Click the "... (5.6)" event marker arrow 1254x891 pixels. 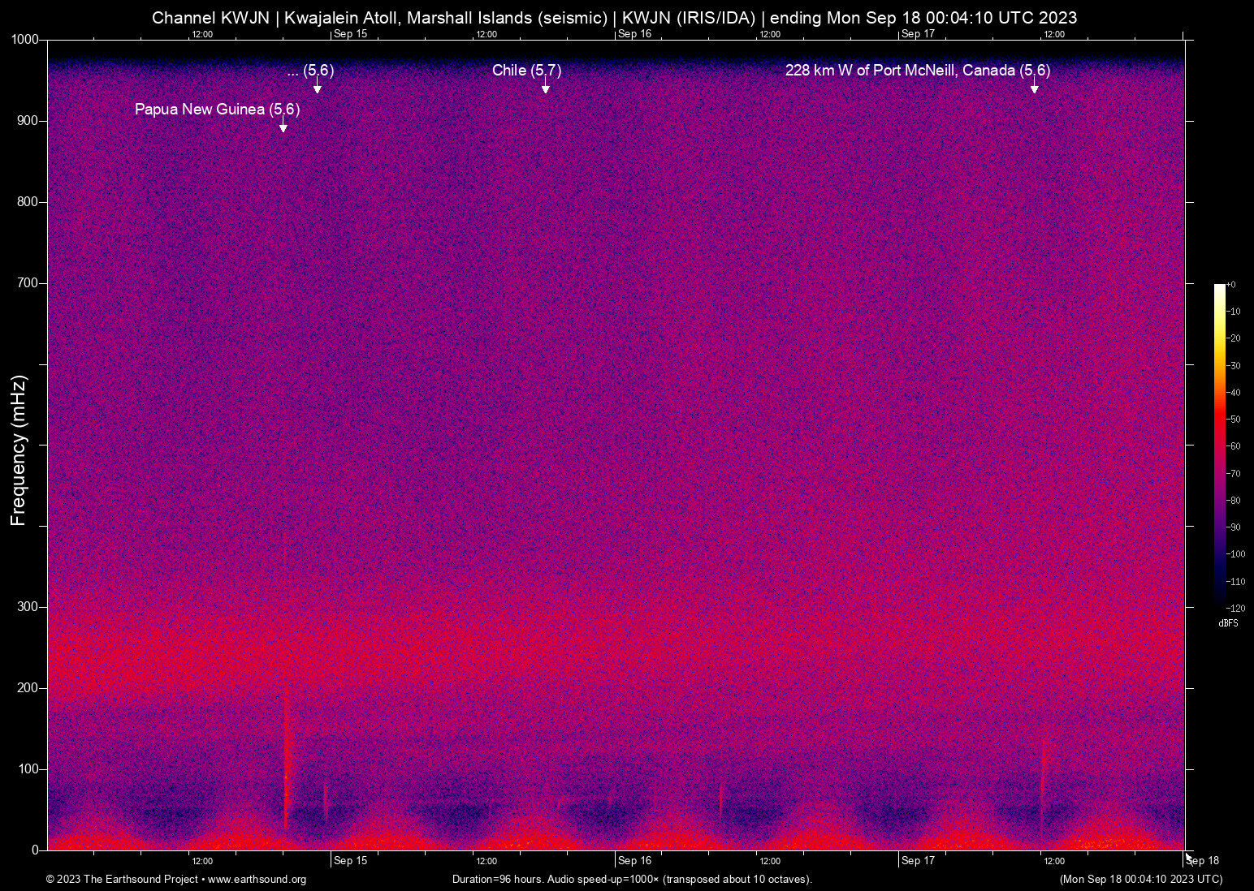(x=316, y=85)
